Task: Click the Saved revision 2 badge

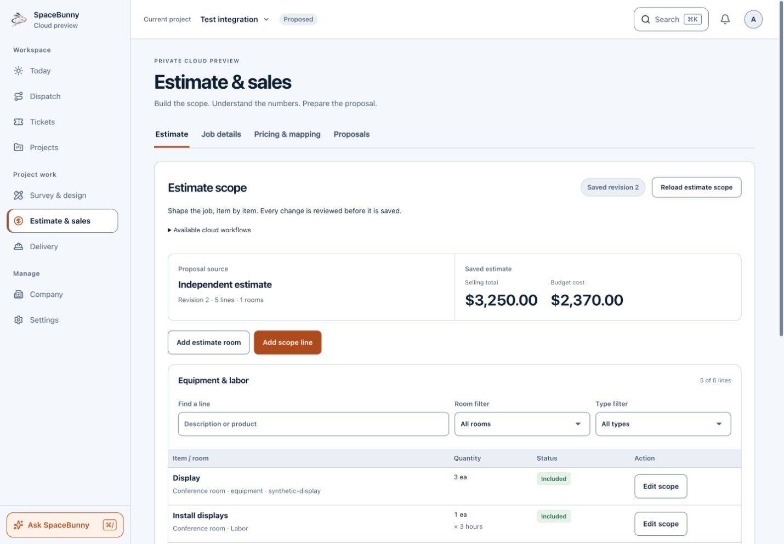Action: 613,187
